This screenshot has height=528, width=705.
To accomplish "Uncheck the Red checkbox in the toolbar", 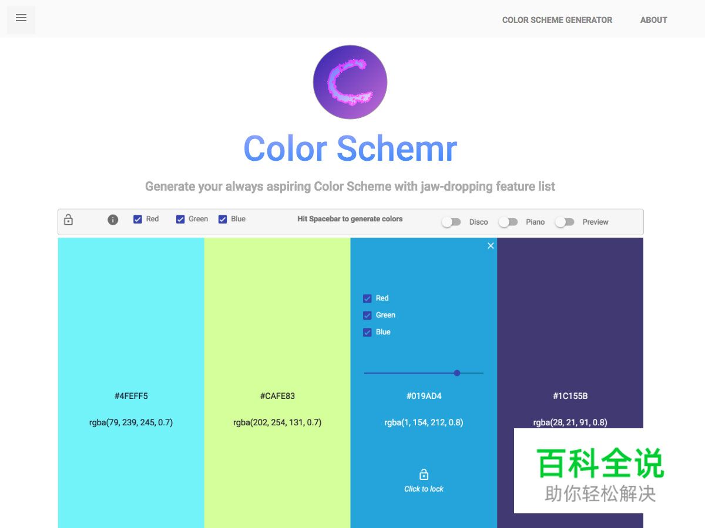I will pyautogui.click(x=136, y=219).
